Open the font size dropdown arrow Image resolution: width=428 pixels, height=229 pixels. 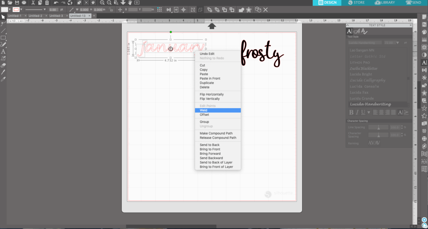398,42
